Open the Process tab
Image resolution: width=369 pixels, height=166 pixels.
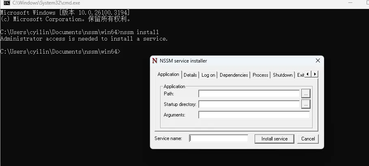point(260,75)
